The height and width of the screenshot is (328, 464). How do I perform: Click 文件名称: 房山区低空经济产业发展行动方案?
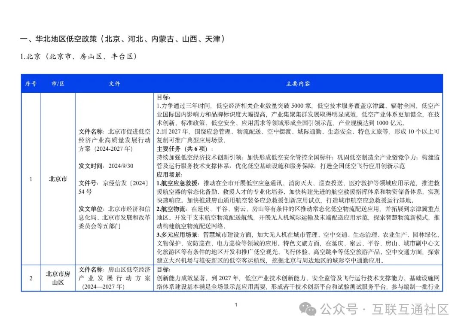(x=114, y=278)
